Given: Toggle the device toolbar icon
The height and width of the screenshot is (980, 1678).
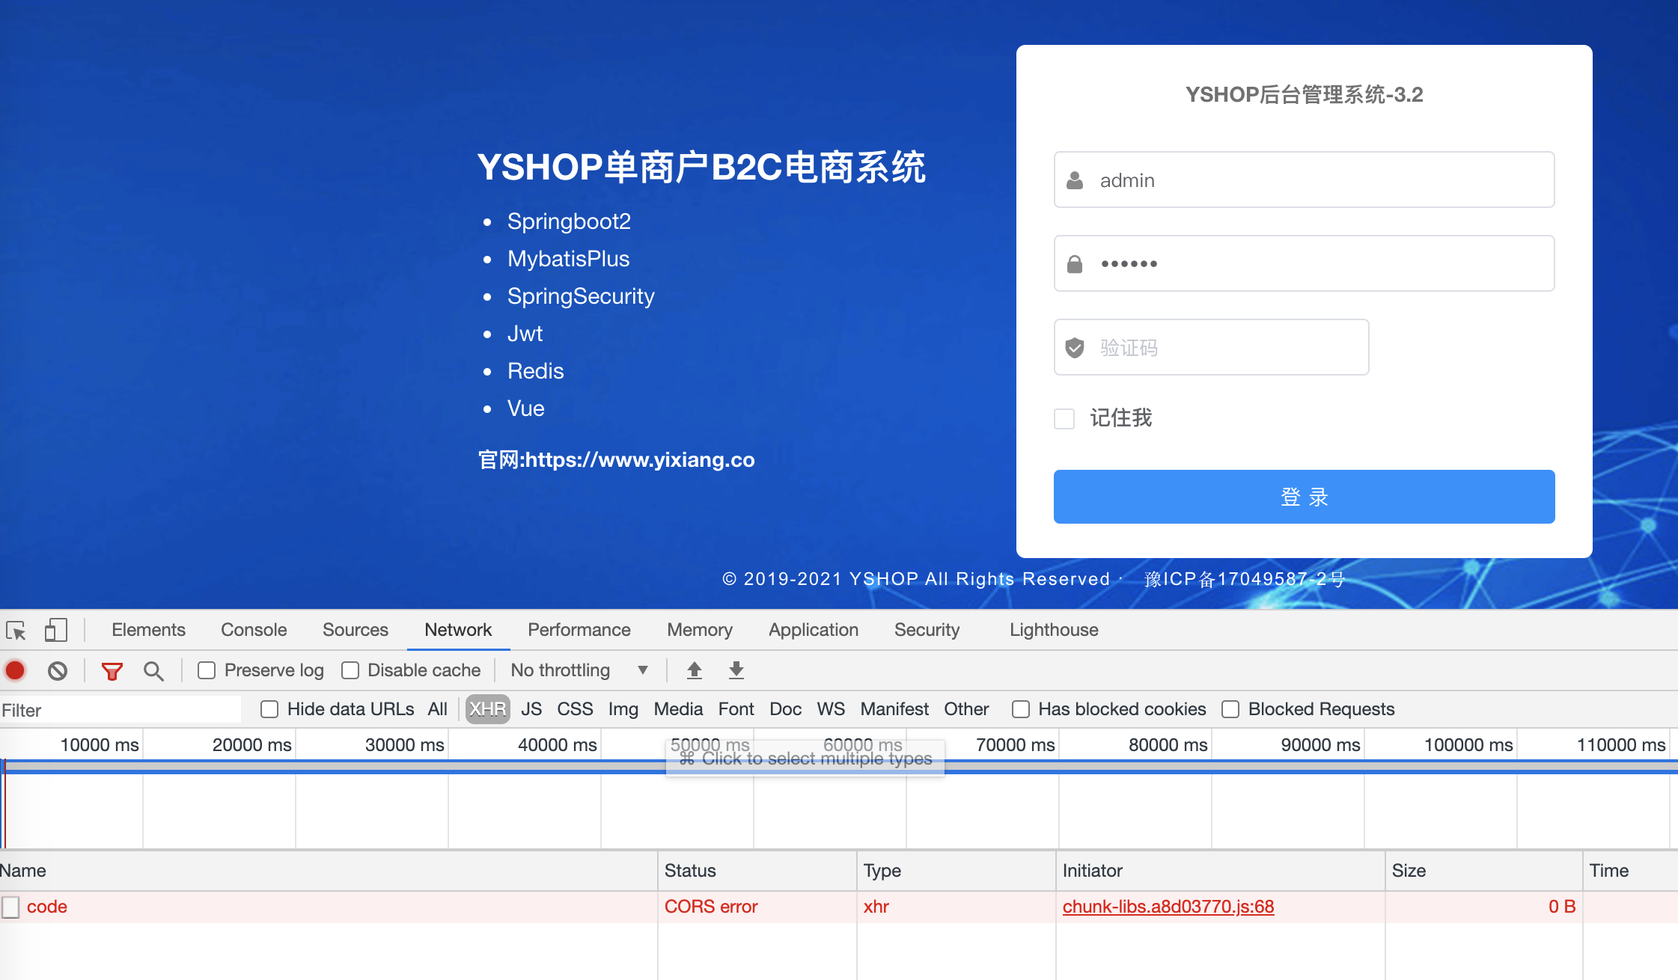Looking at the screenshot, I should pos(55,630).
